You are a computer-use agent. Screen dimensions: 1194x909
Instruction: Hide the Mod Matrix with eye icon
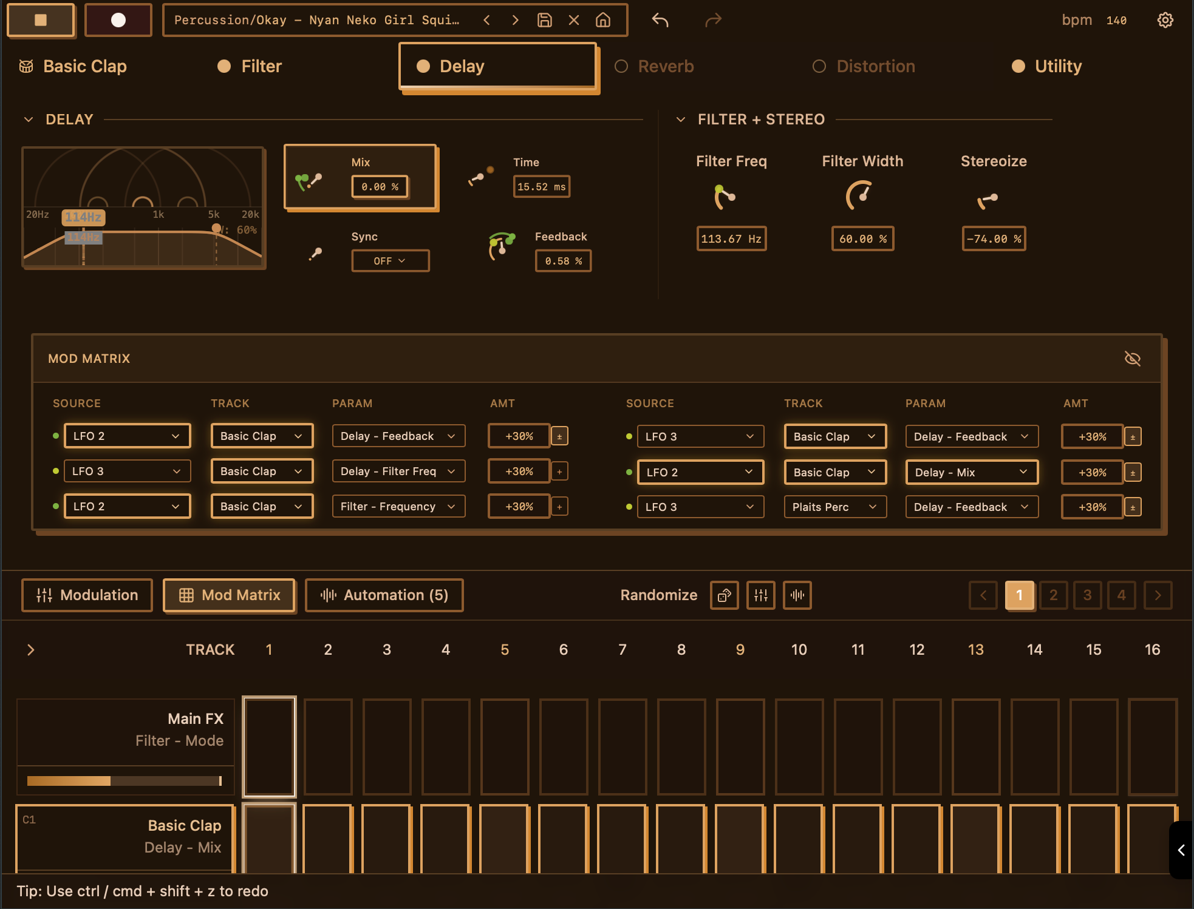[x=1132, y=359]
